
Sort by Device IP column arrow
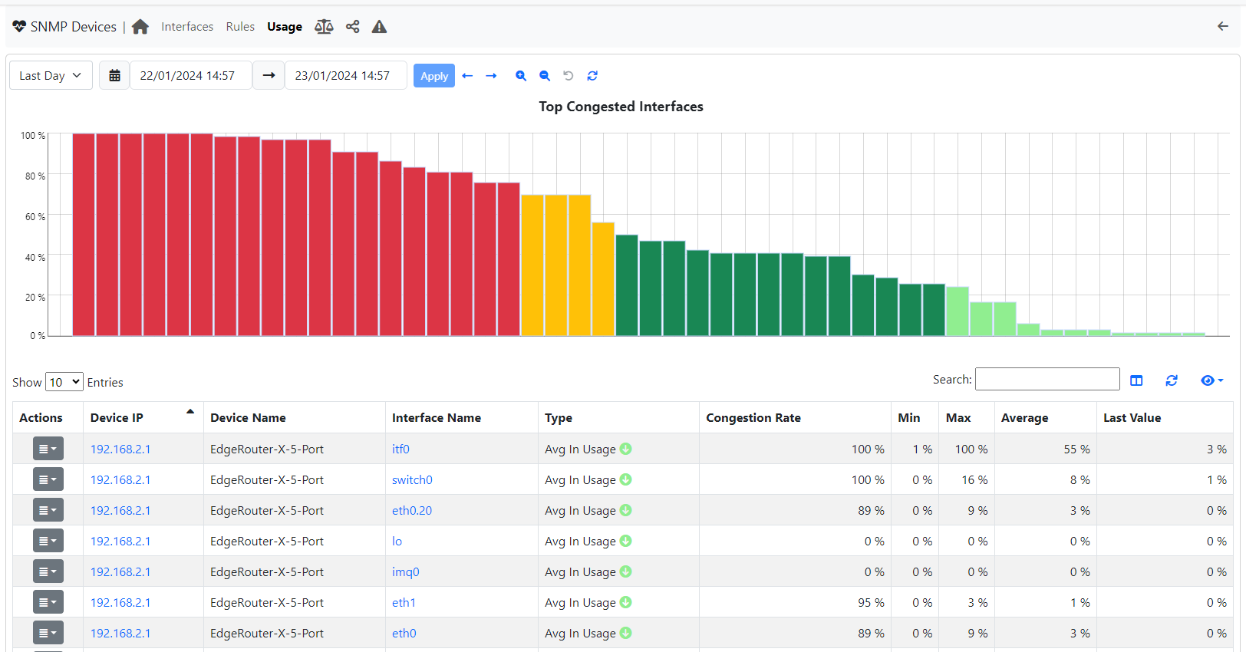(x=190, y=412)
